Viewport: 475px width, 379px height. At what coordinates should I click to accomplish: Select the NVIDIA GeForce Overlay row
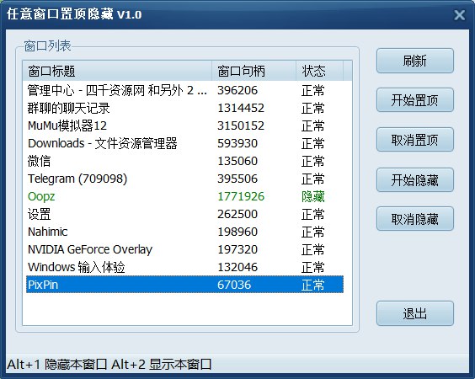tap(184, 249)
